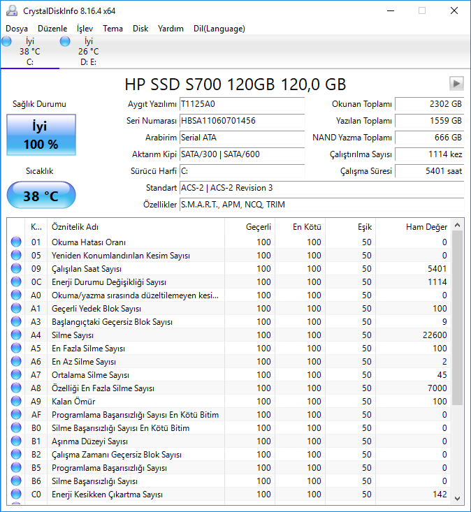Click the status orb for attribute 05
Screen dimensions: 471x512
16,255
